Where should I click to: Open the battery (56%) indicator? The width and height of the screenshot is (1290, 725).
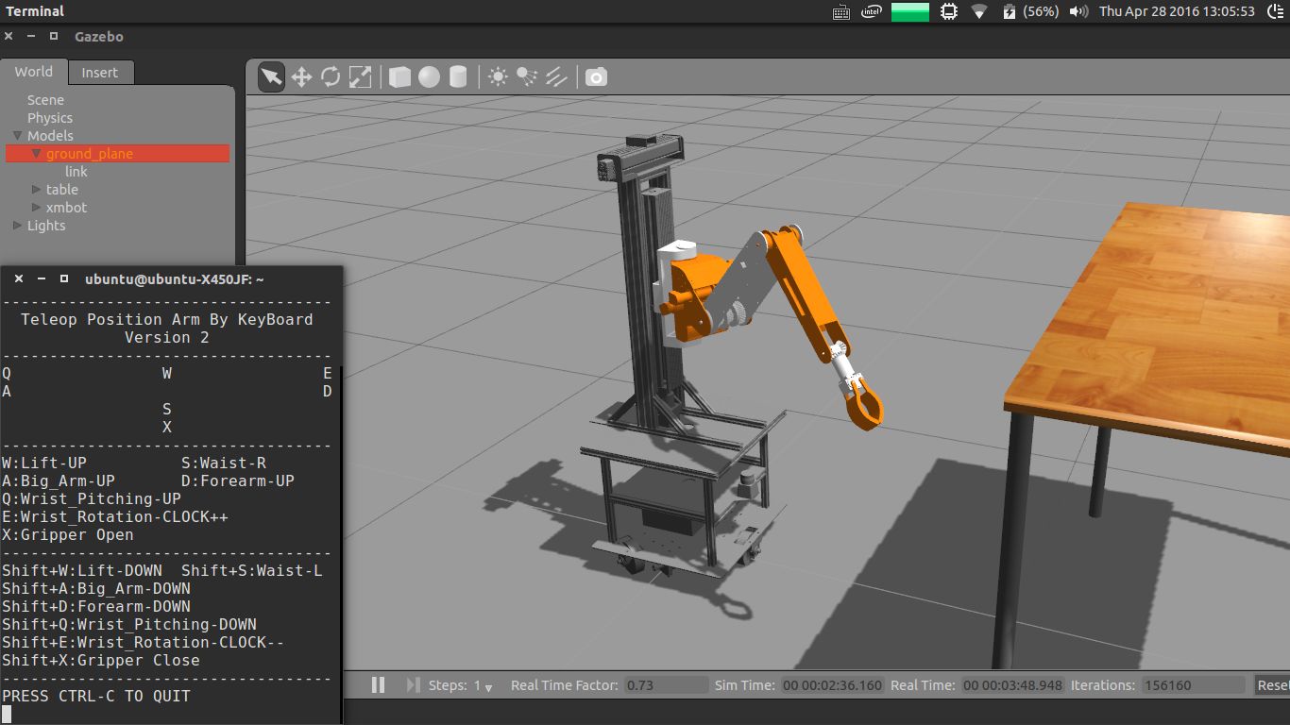[1029, 11]
